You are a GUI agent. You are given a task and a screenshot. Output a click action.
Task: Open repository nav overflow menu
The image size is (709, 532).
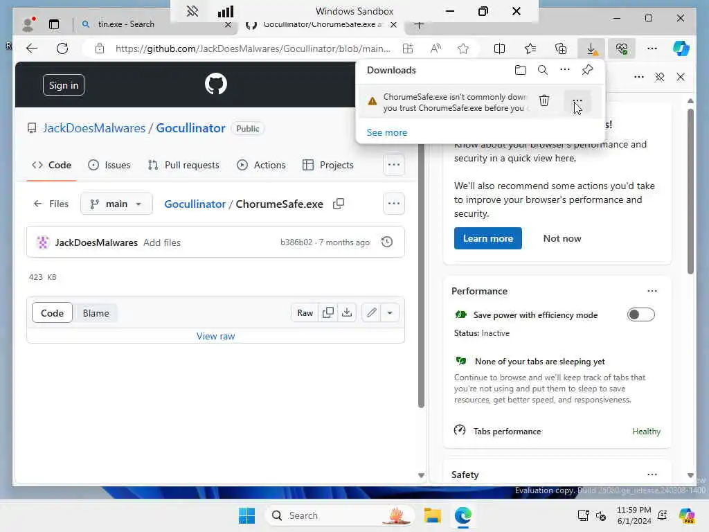[x=394, y=165]
